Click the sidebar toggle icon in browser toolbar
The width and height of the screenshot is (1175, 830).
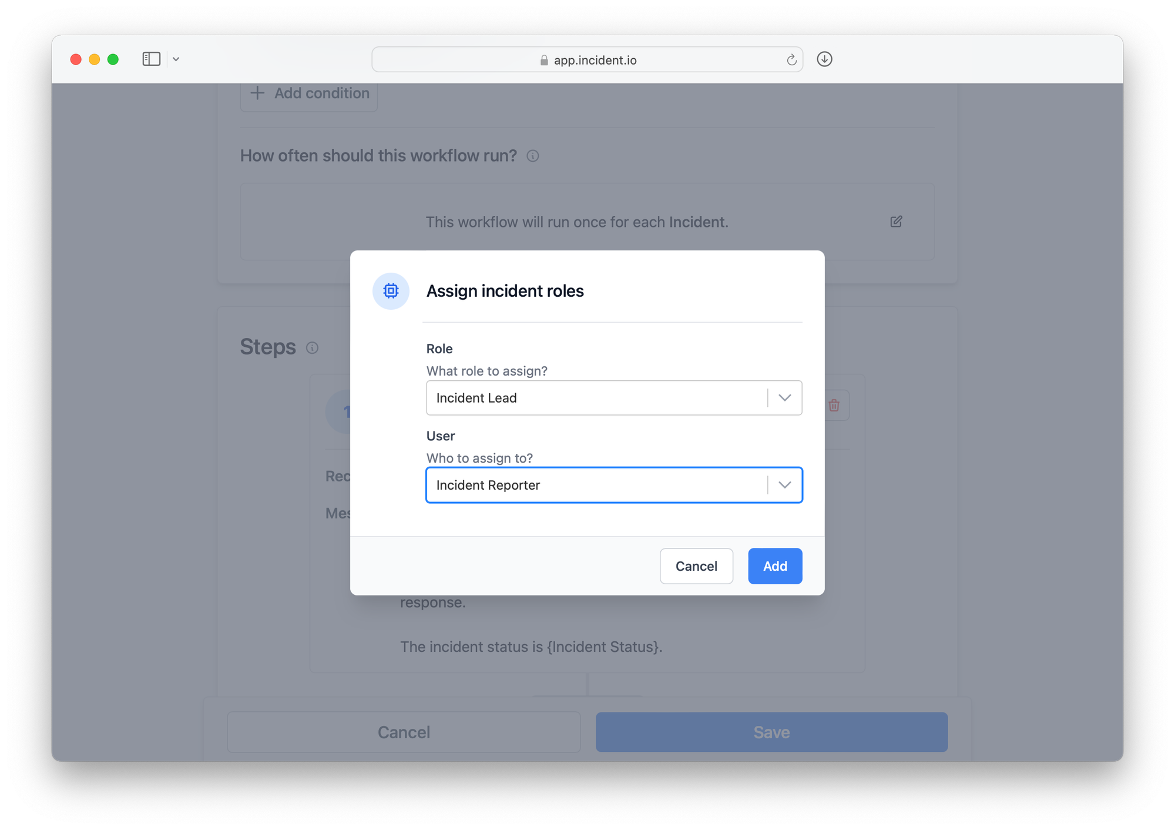151,59
